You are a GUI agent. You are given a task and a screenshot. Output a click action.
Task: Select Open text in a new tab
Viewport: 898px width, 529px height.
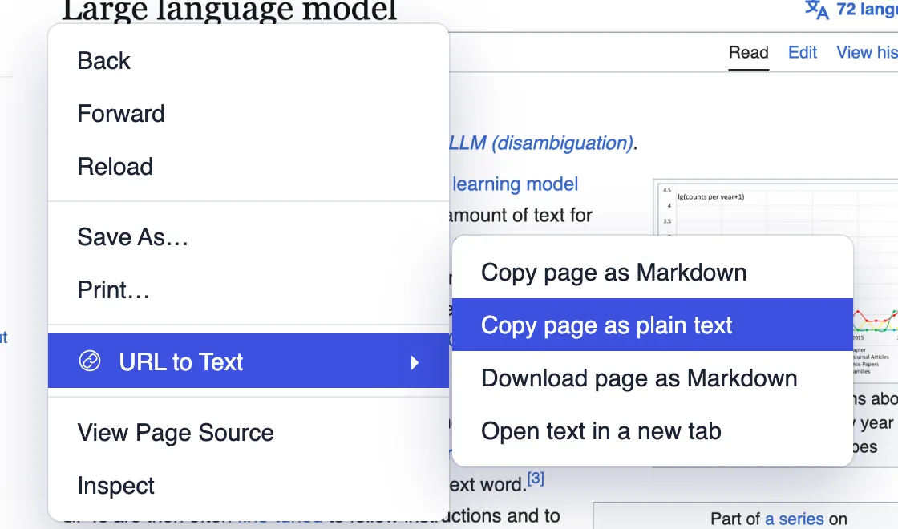pos(653,430)
